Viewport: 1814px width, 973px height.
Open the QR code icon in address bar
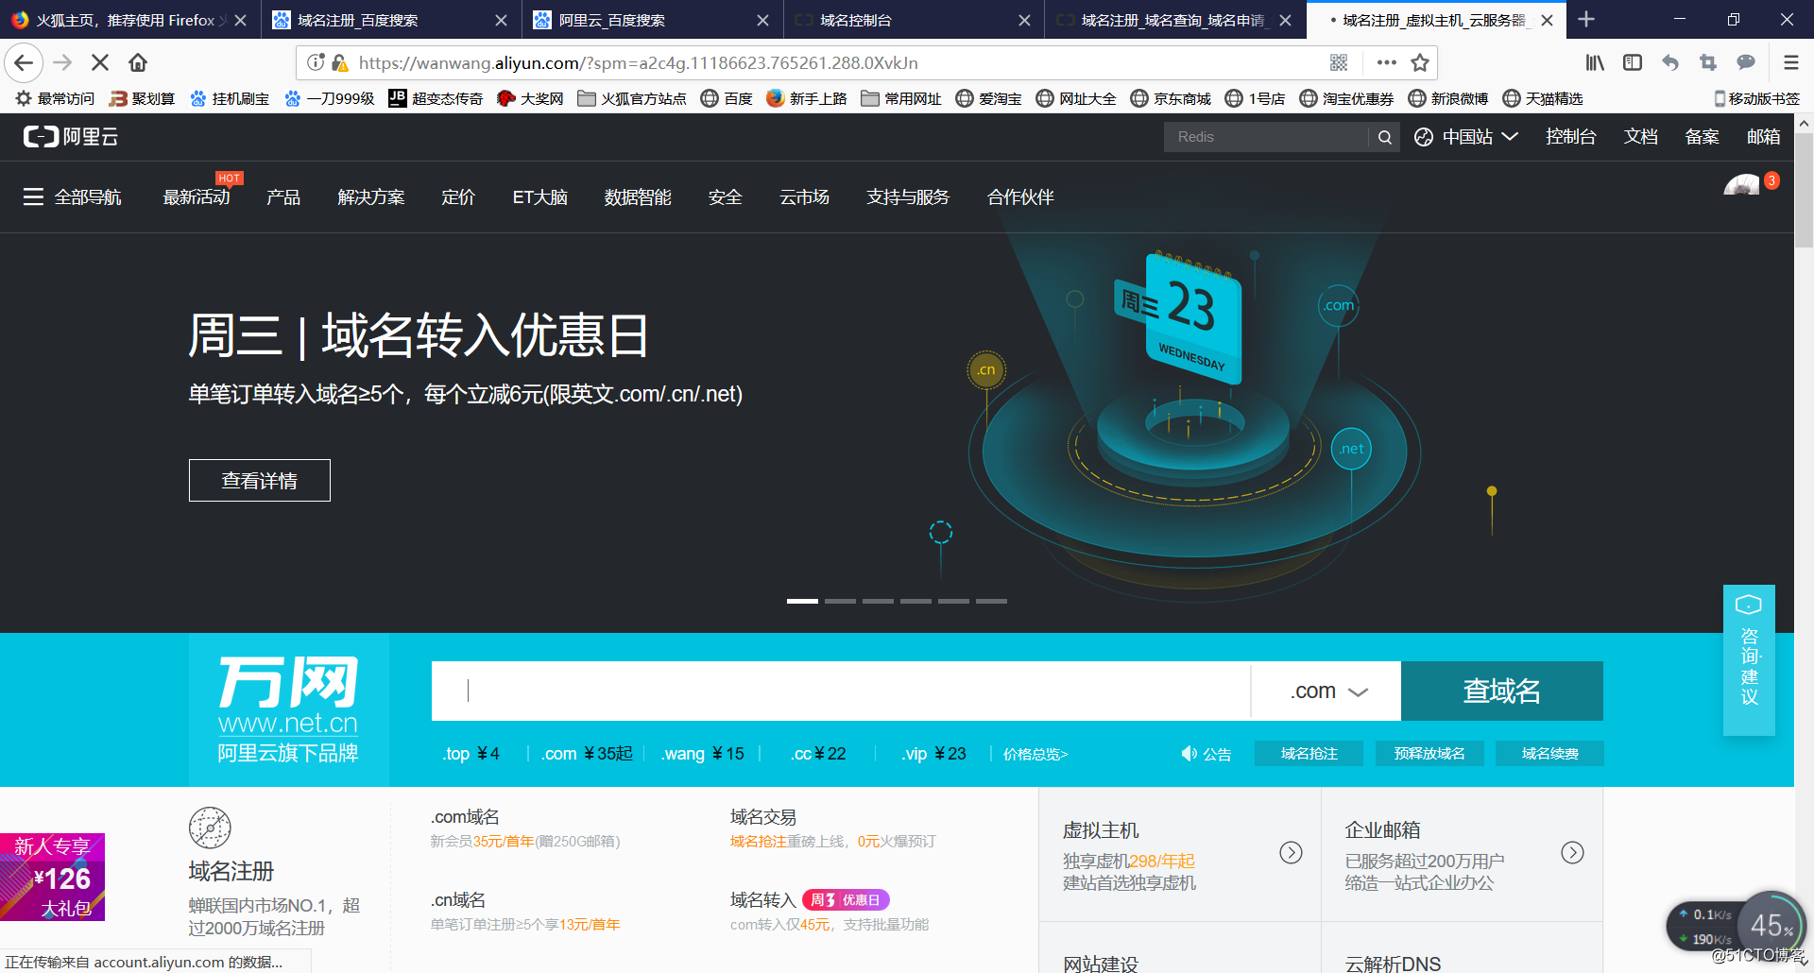1339,63
